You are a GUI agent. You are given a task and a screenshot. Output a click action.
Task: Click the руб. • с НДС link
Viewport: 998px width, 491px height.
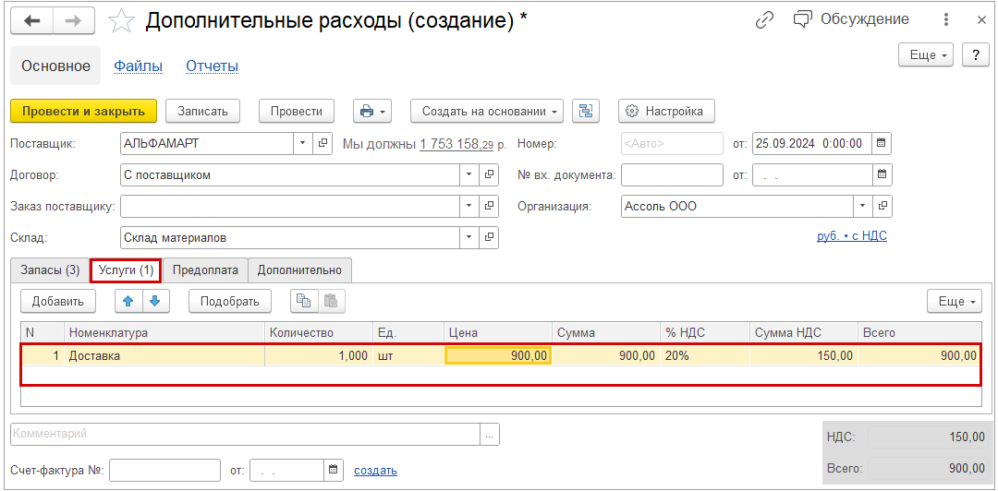[852, 236]
